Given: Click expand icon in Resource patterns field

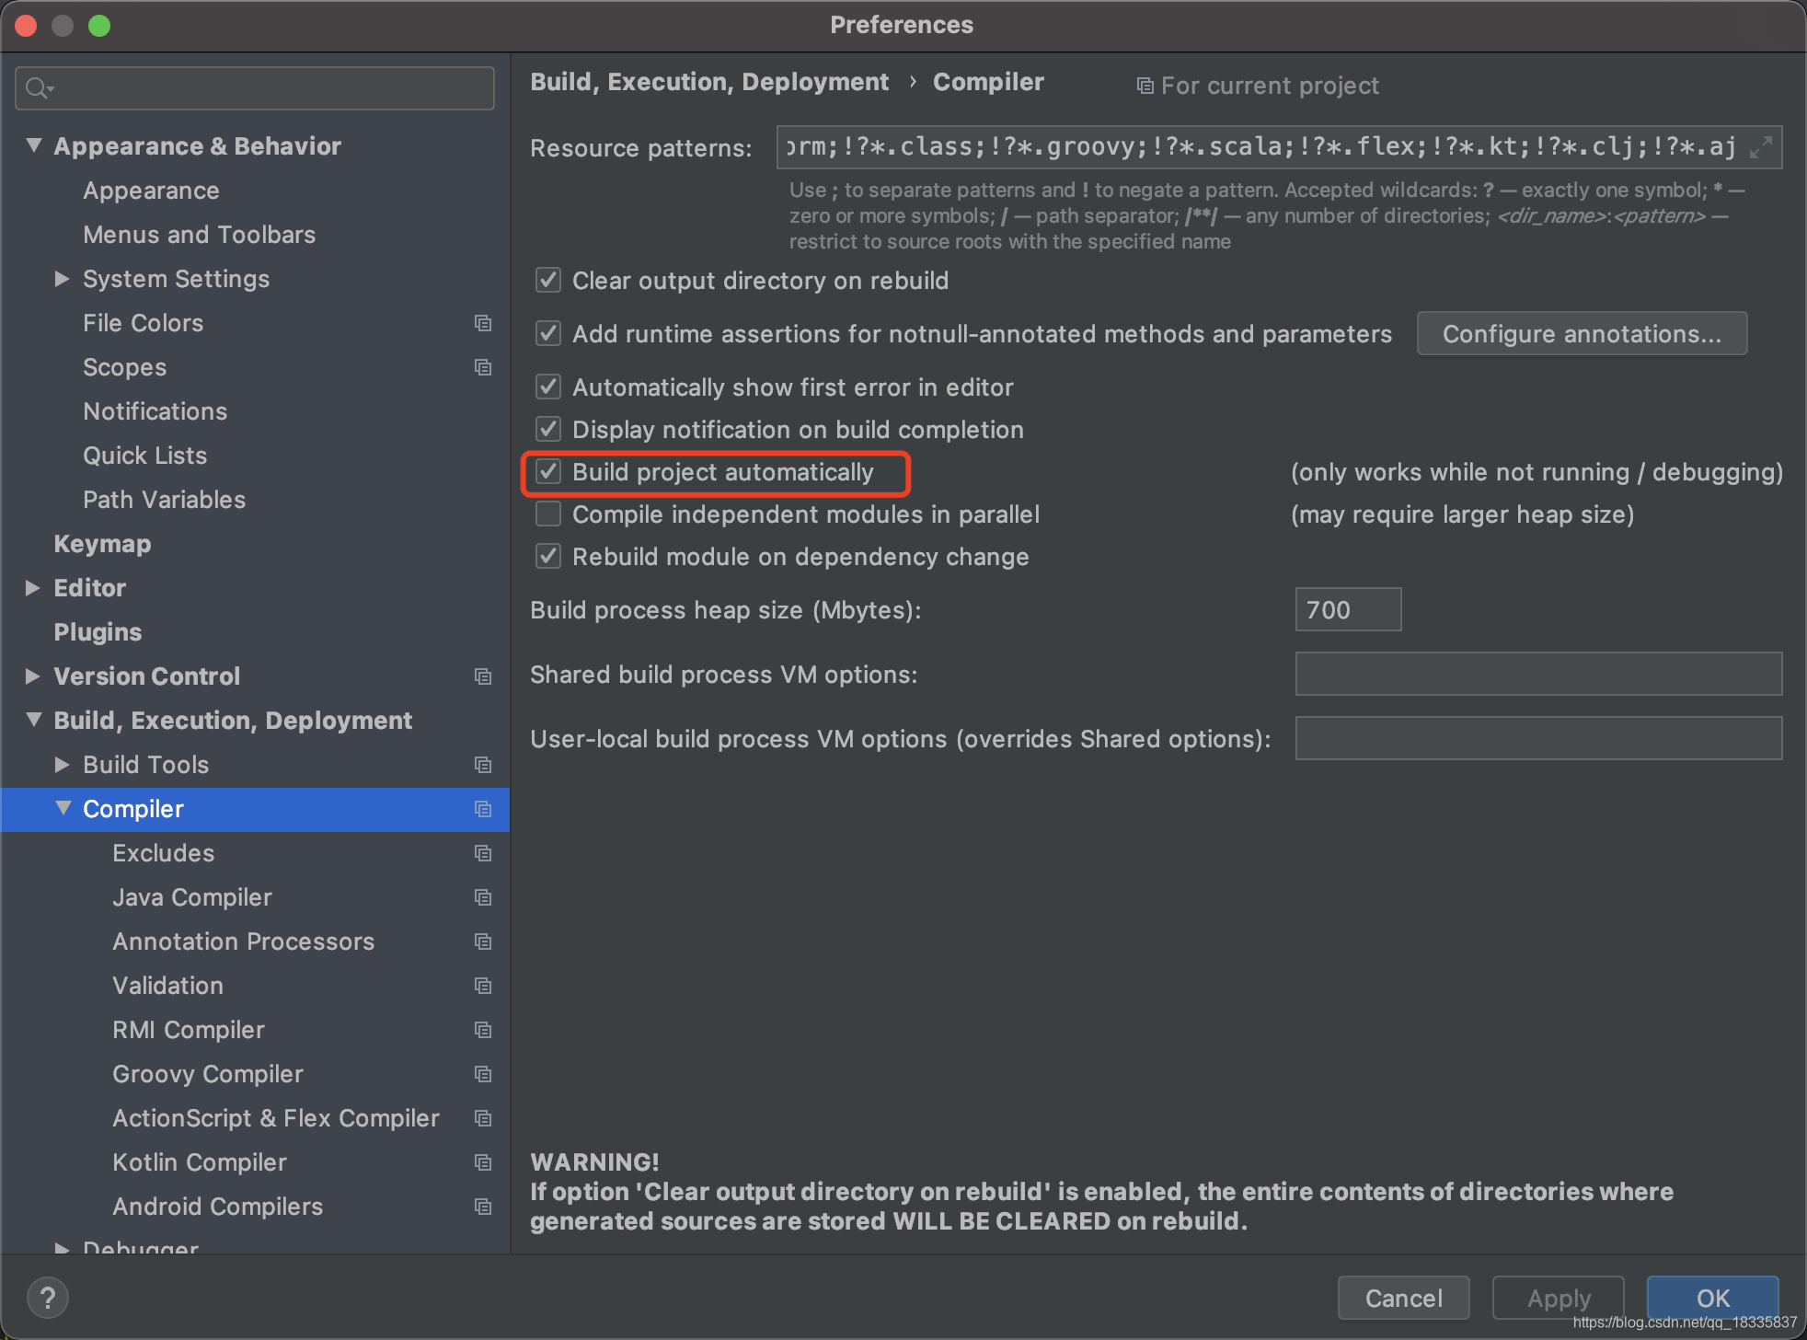Looking at the screenshot, I should pos(1760,147).
